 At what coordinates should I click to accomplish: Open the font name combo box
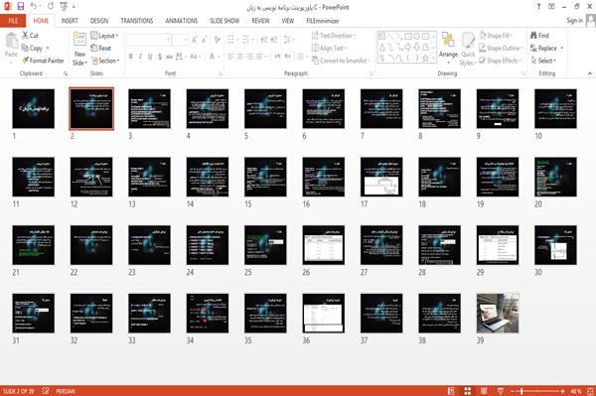point(149,40)
